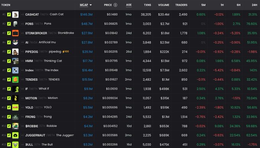Click Index market cap $16.4M

[87, 70]
